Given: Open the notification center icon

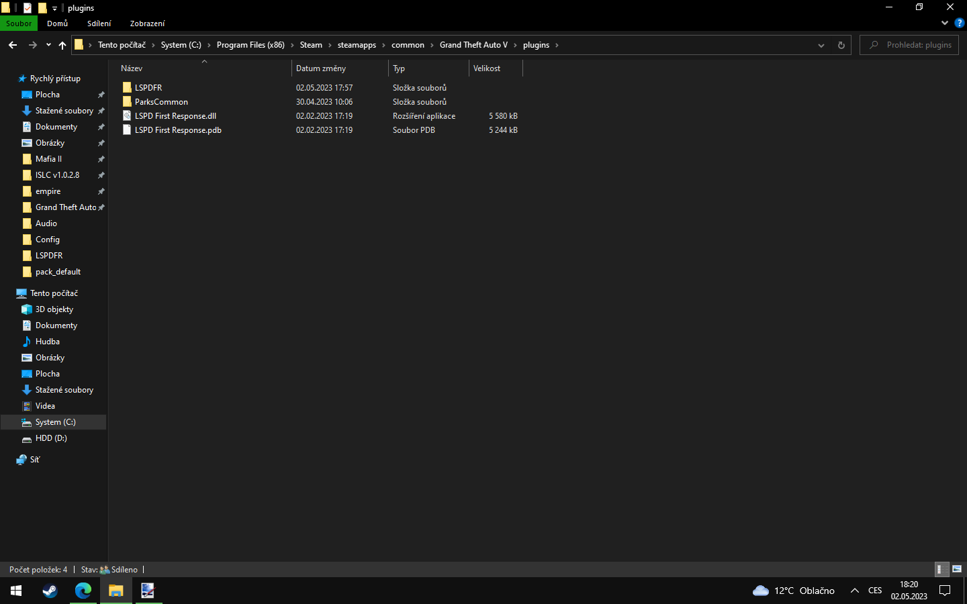Looking at the screenshot, I should pyautogui.click(x=945, y=591).
